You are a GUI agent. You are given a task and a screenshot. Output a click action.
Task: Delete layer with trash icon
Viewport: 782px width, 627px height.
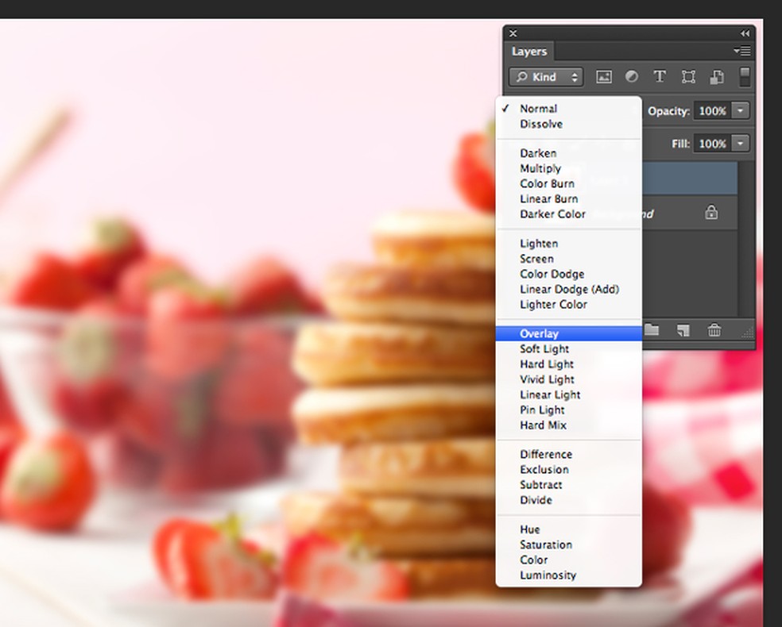714,330
